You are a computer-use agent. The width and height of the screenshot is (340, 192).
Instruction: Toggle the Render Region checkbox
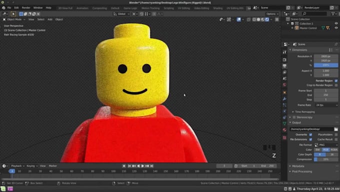(x=336, y=81)
